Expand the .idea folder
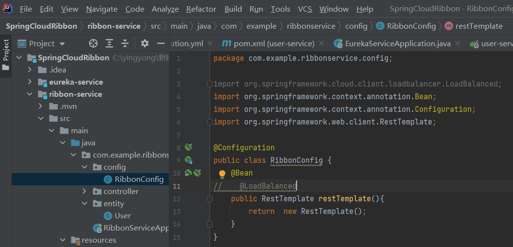 tap(30, 70)
